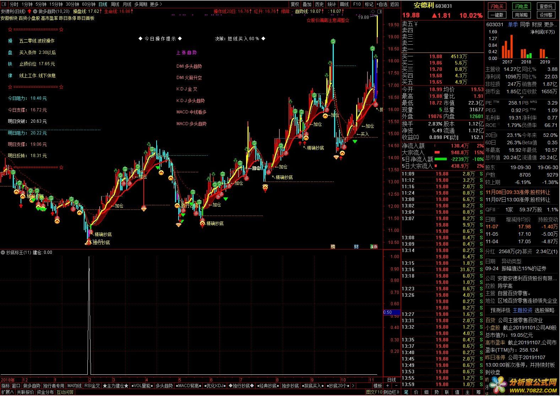The image size is (560, 396).
Task: Apply the MA均线 indicator
Action: (74, 386)
